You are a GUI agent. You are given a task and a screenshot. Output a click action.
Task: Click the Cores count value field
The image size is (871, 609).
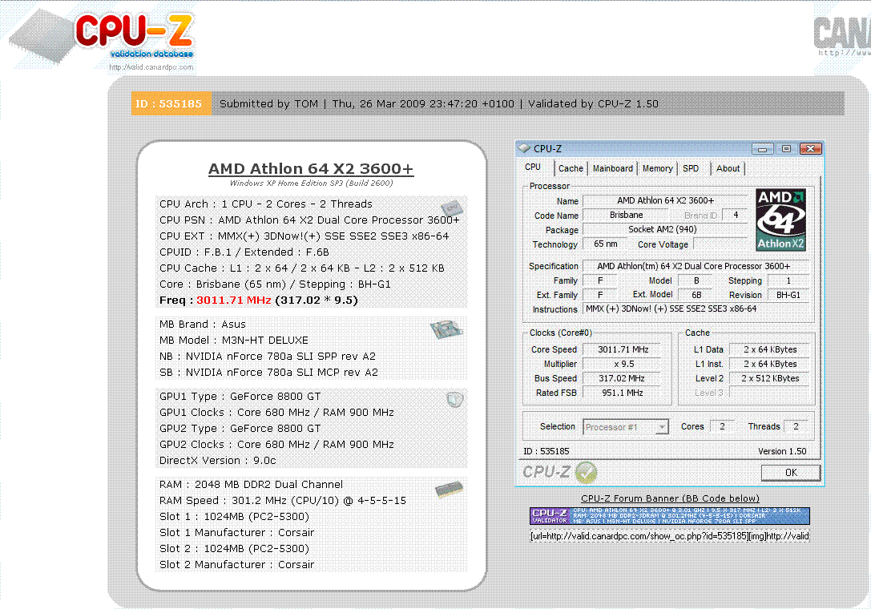click(x=722, y=427)
